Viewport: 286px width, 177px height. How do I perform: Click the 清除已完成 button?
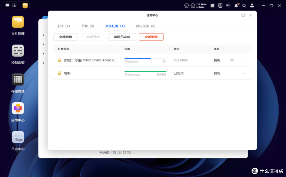point(122,37)
